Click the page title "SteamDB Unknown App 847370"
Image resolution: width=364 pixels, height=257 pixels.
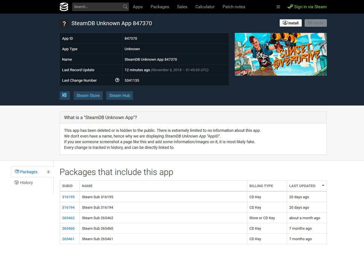(112, 23)
